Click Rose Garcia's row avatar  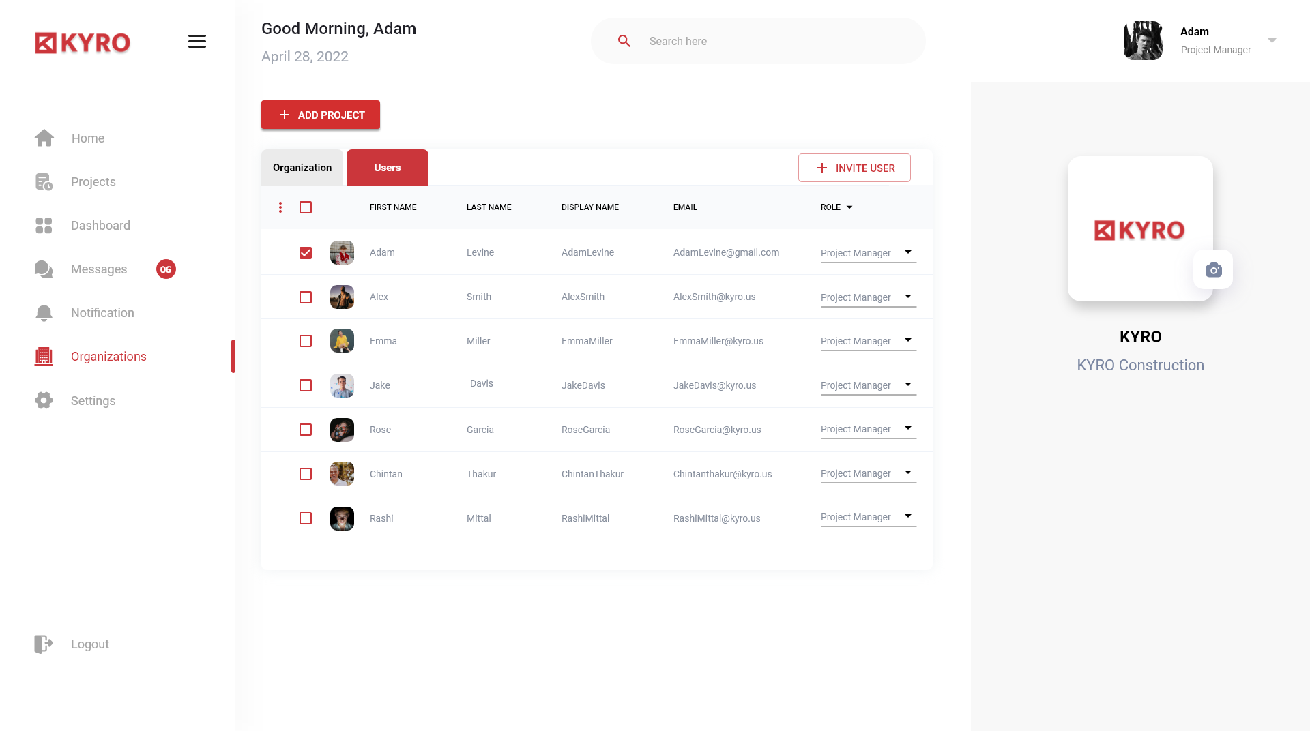tap(342, 430)
